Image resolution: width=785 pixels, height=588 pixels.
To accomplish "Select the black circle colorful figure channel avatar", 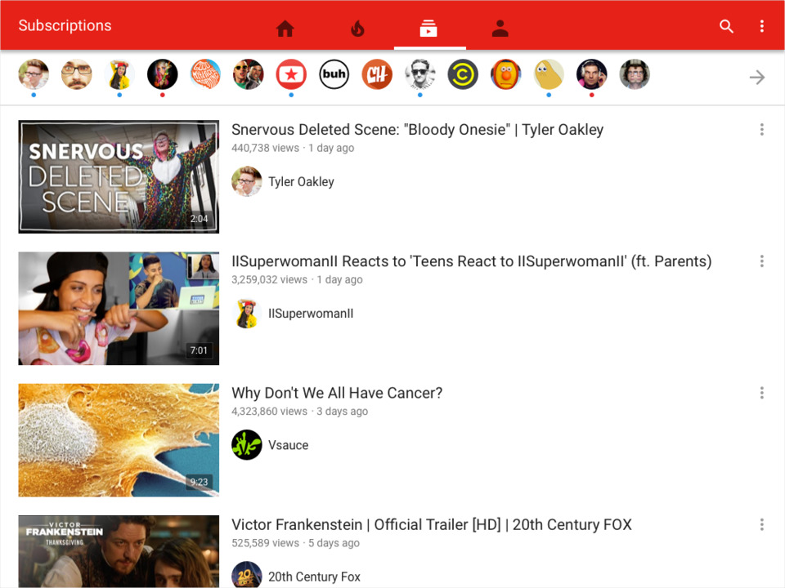I will click(x=162, y=74).
